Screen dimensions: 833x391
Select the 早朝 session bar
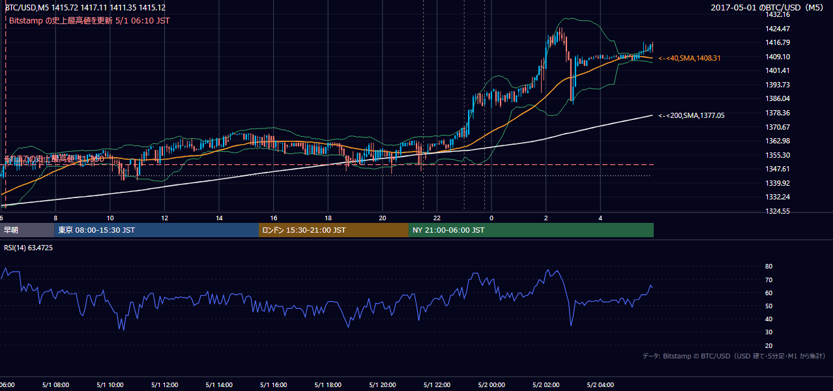click(x=28, y=230)
